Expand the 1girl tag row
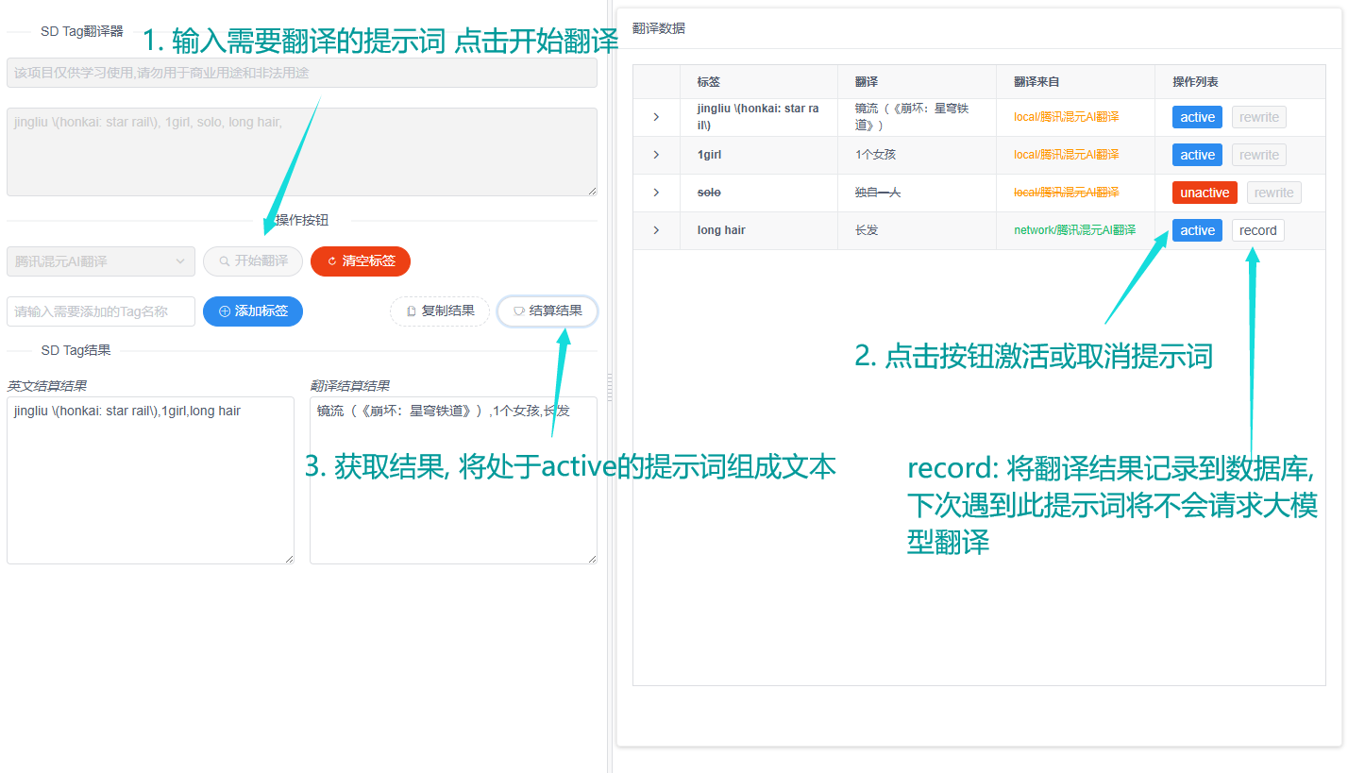This screenshot has width=1348, height=773. click(656, 155)
